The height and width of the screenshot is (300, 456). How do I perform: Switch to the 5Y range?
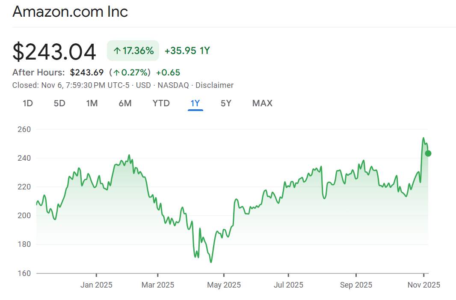(226, 103)
